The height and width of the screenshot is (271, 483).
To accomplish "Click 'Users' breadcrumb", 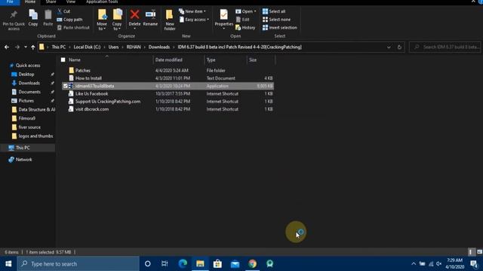I will point(113,47).
